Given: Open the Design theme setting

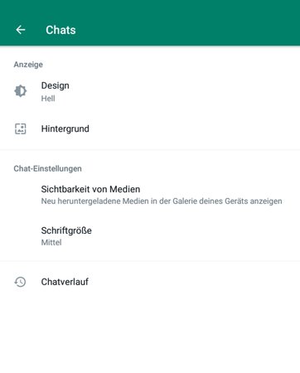Looking at the screenshot, I should click(x=150, y=91).
